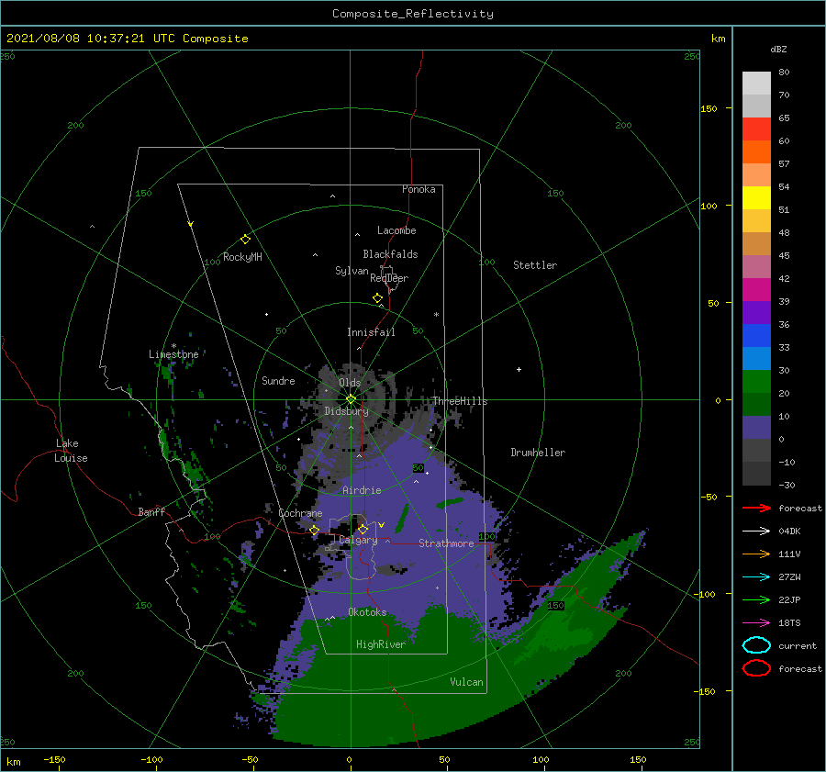
Task: Select the 80 dBZ light gray swatch
Action: tap(756, 84)
